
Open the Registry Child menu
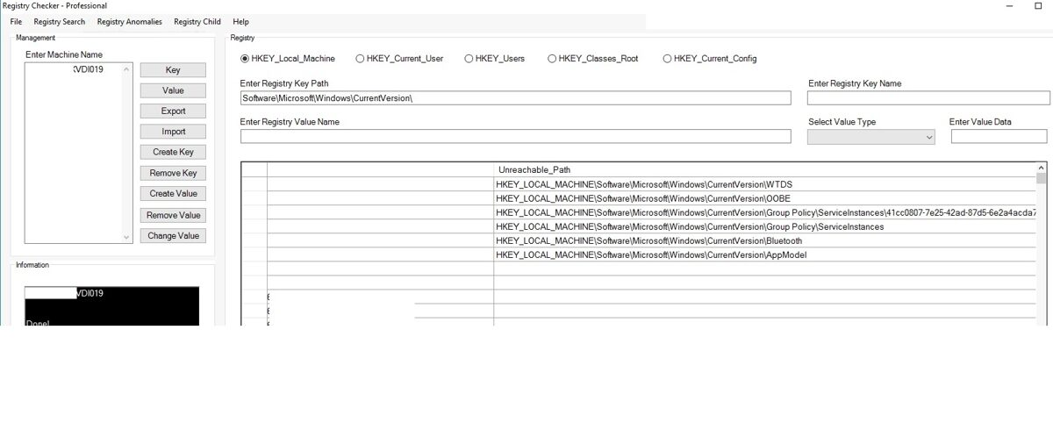point(197,21)
